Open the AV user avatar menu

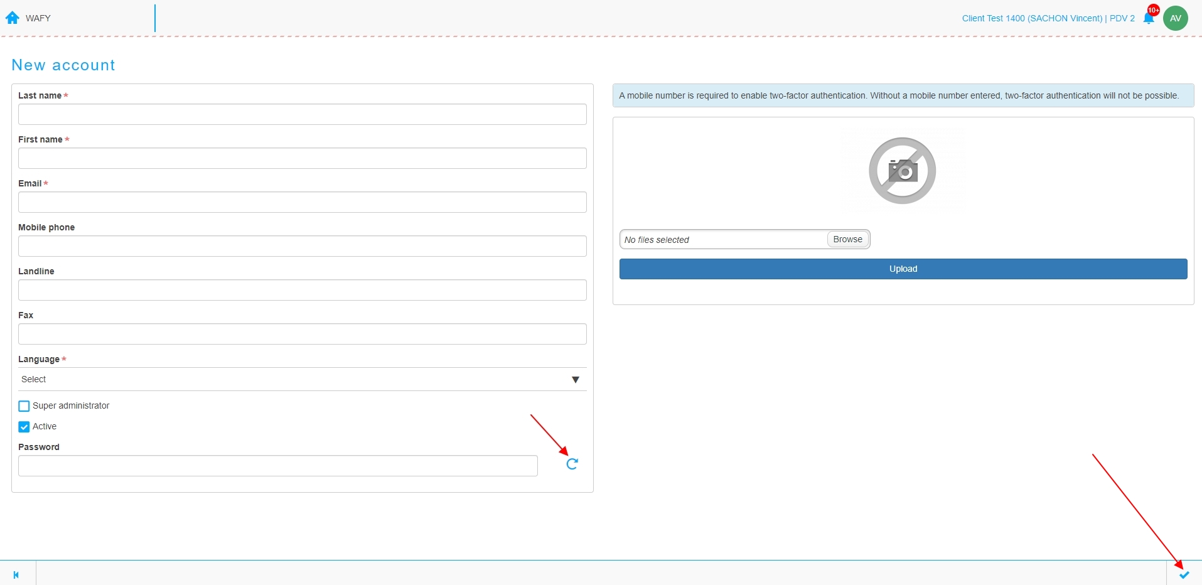click(1176, 18)
